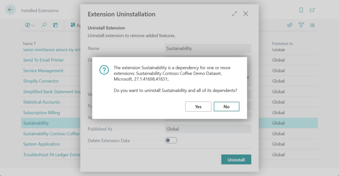The height and width of the screenshot is (176, 339).
Task: Click the Published As column header
Action: click(x=282, y=44)
